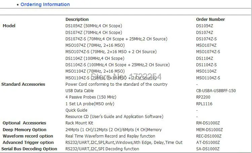Click the Model row label
Image resolution: width=252 pixels, height=153 pixels.
[9, 26]
